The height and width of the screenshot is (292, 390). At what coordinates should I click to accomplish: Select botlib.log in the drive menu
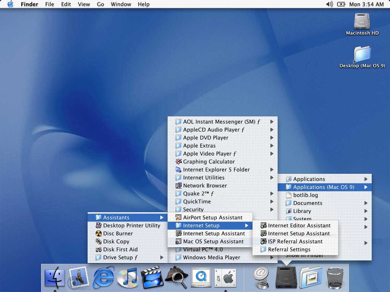(x=324, y=195)
